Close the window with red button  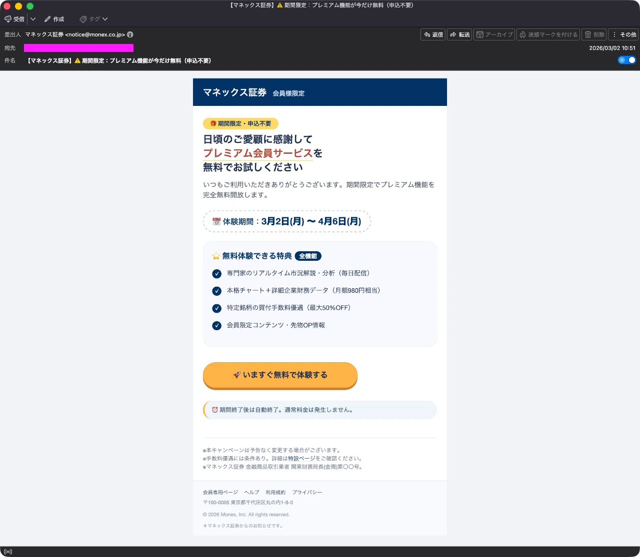tap(7, 6)
